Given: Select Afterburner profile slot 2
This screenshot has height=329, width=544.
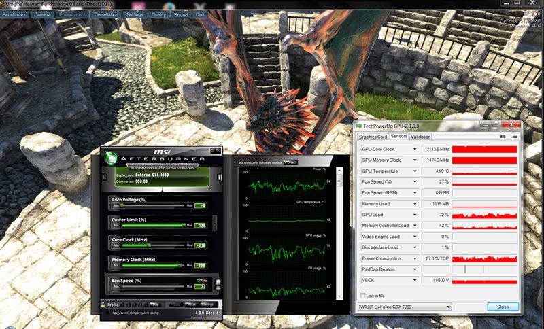Looking at the screenshot, I should click(x=128, y=305).
